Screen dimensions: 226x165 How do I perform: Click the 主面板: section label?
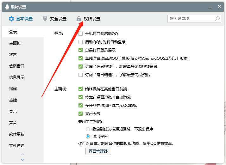tap(60, 89)
